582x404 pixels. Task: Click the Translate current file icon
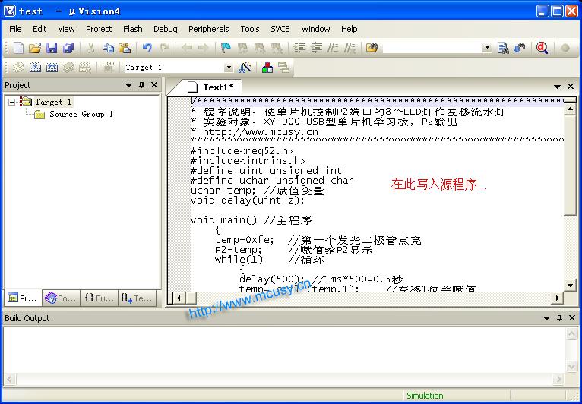(18, 67)
